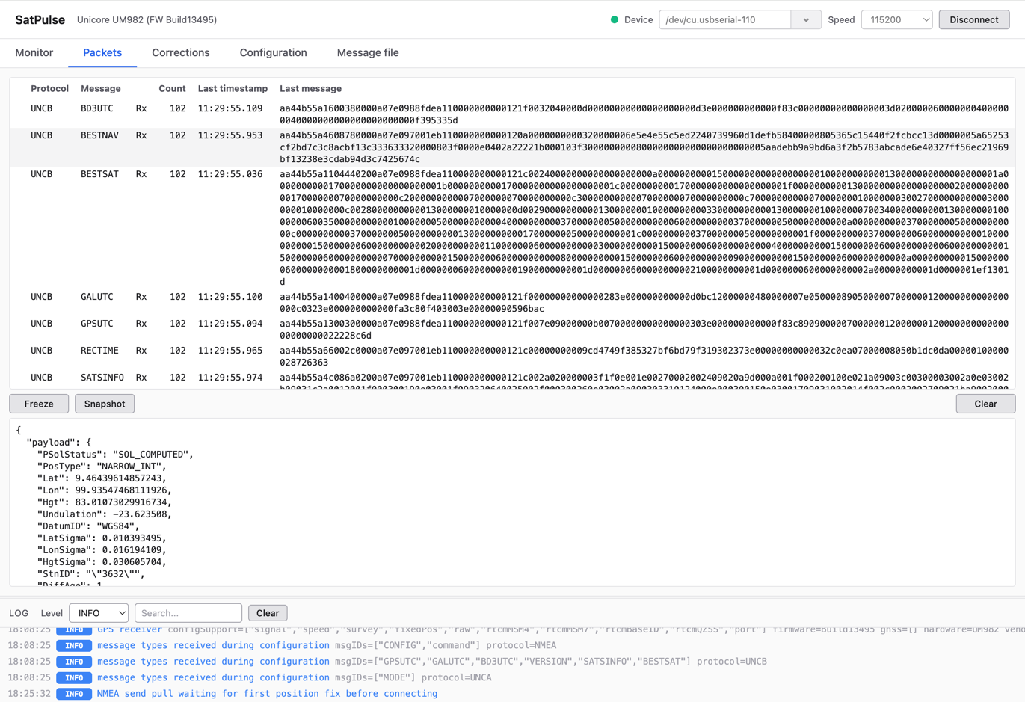Click the Count column header
Image resolution: width=1025 pixels, height=702 pixels.
172,88
